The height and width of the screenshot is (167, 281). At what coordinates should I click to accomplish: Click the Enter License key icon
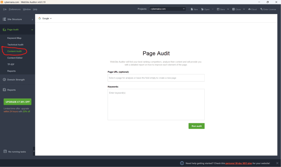[x=262, y=9]
